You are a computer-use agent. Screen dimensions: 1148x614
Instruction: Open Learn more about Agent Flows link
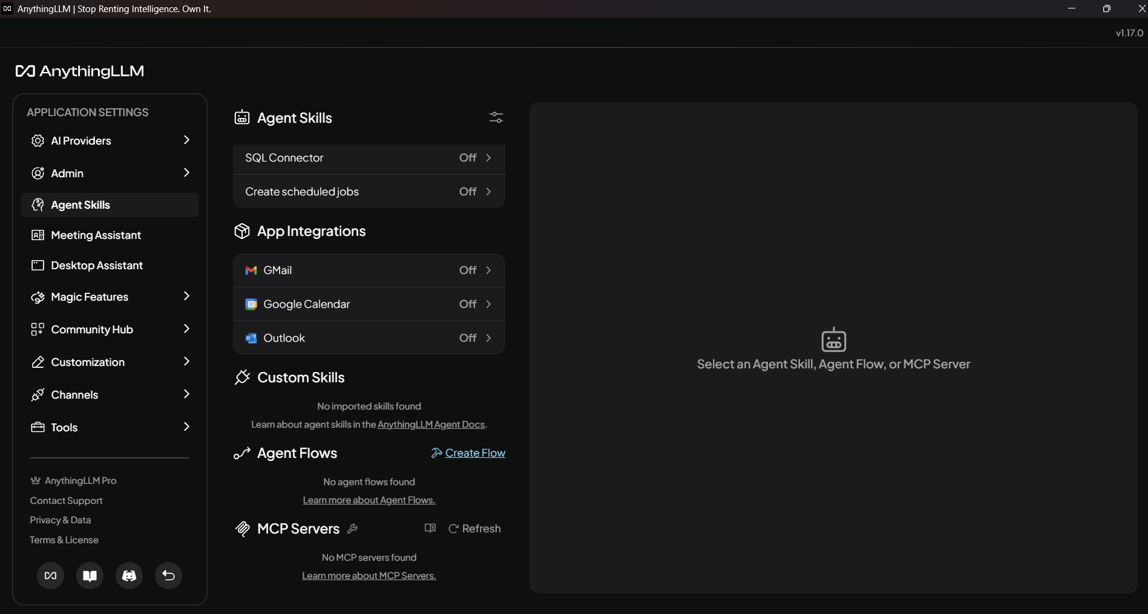[x=369, y=500]
